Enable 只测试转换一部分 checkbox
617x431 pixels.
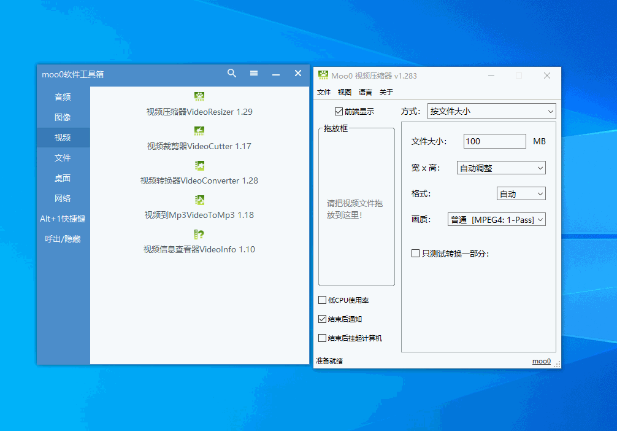point(416,253)
